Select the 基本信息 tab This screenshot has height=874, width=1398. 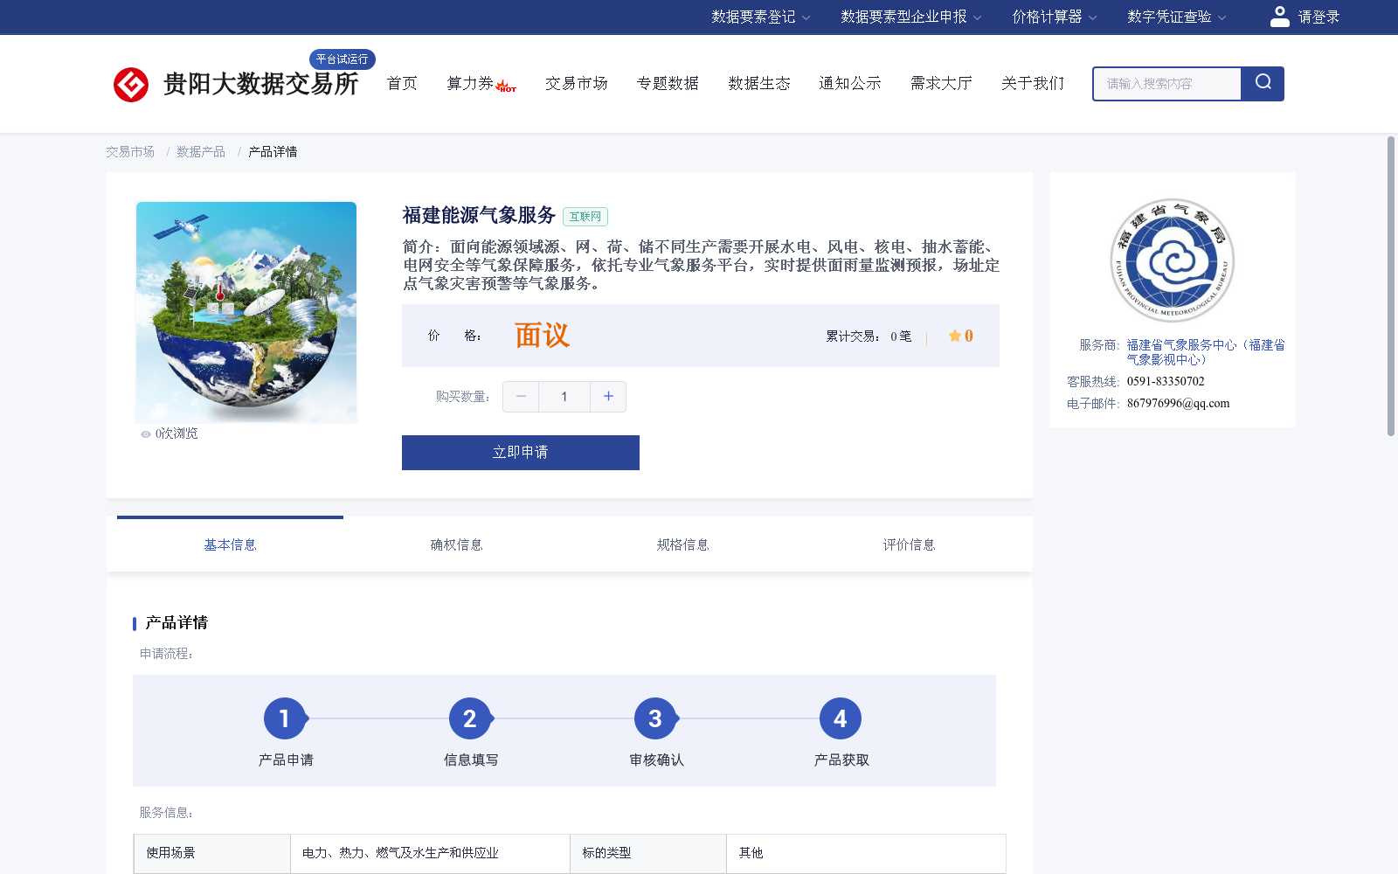230,545
